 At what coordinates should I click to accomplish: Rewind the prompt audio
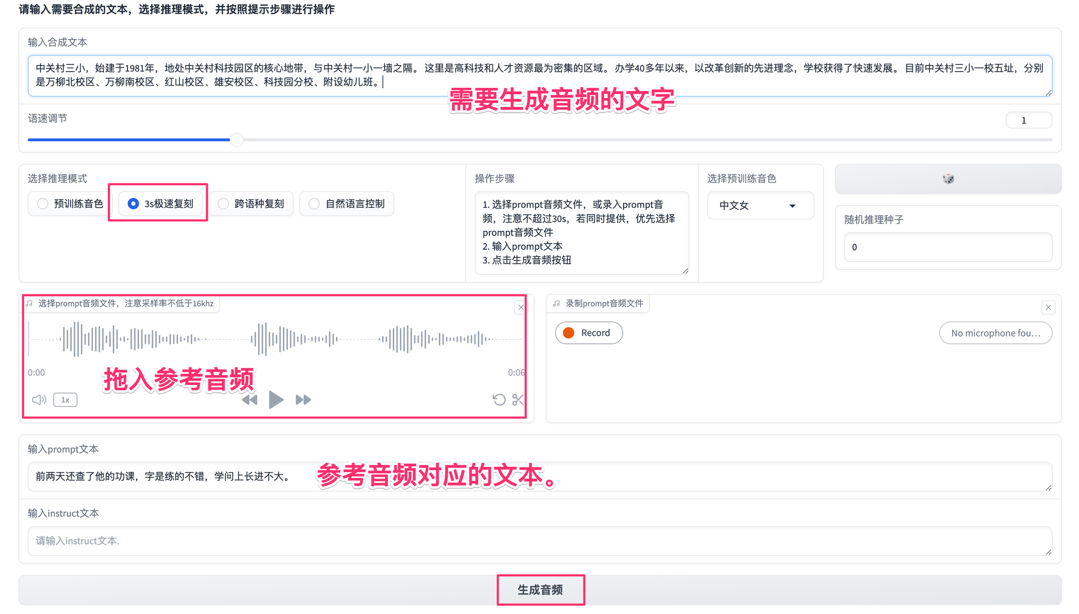pyautogui.click(x=249, y=400)
